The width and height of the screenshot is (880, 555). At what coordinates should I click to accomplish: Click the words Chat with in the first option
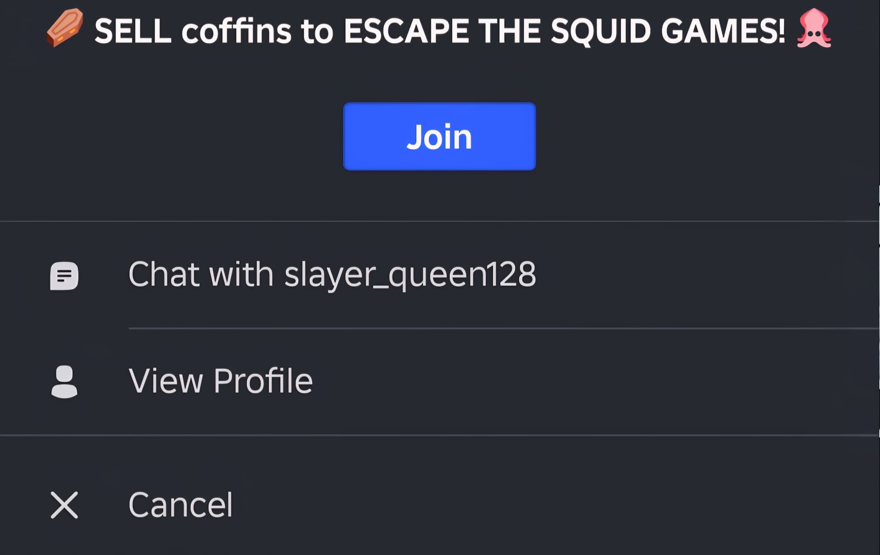(201, 274)
